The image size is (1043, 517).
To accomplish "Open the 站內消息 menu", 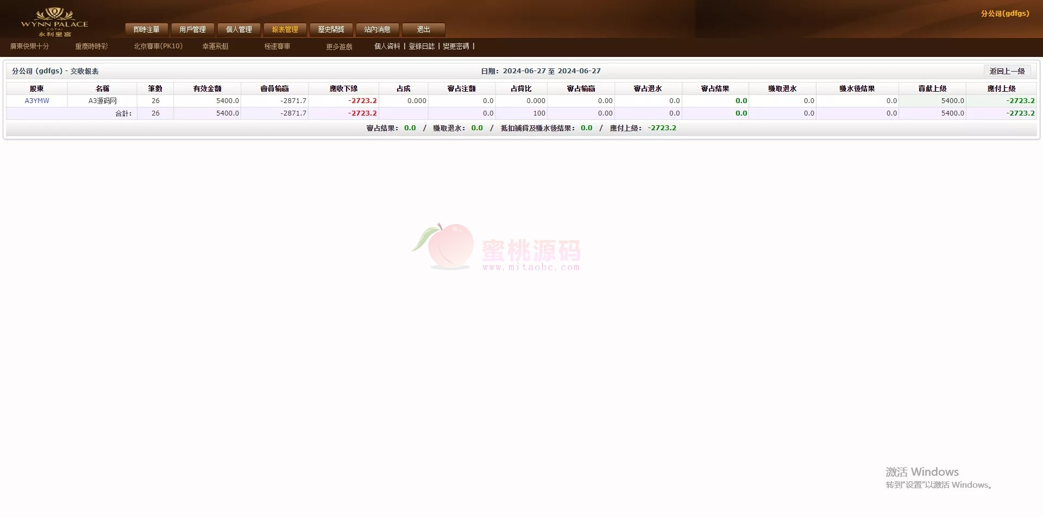I will click(378, 29).
